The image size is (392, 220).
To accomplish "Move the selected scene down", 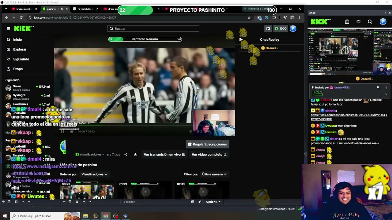I will [x=29, y=202].
